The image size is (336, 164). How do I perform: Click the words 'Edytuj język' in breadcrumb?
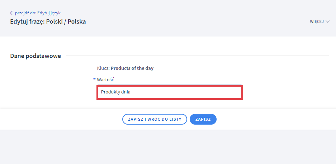point(49,13)
